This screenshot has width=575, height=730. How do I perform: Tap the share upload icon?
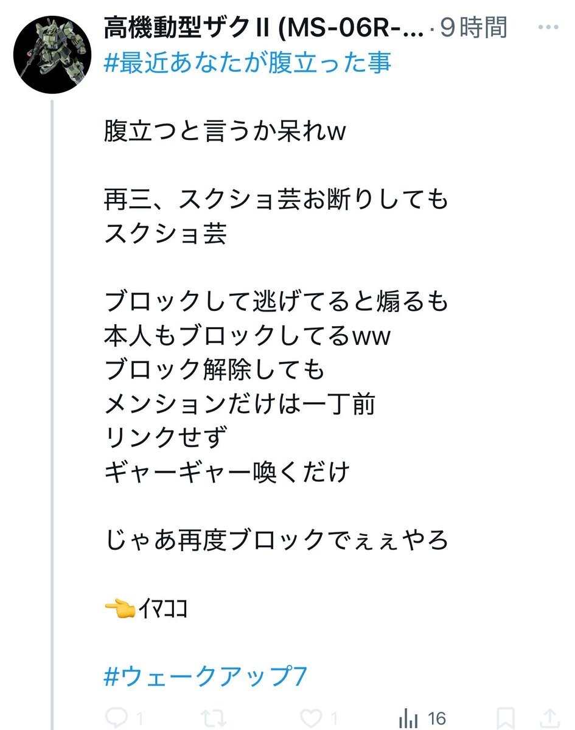pyautogui.click(x=551, y=718)
